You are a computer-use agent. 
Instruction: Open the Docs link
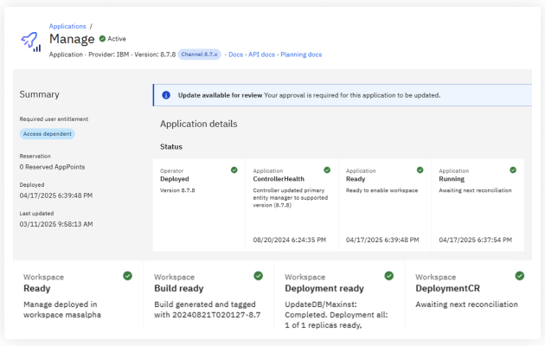tap(235, 54)
